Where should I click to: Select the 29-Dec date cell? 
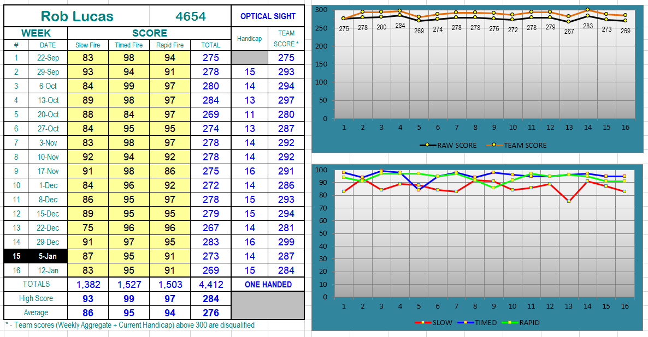click(48, 242)
